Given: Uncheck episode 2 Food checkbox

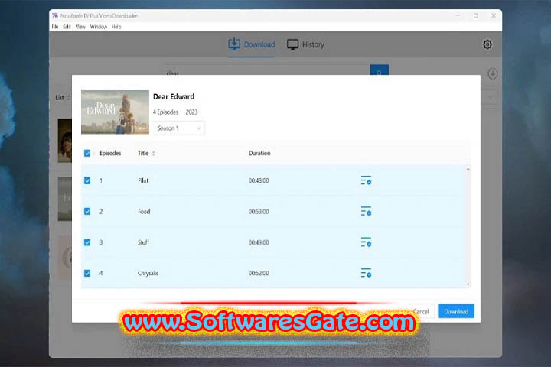Looking at the screenshot, I should tap(87, 212).
